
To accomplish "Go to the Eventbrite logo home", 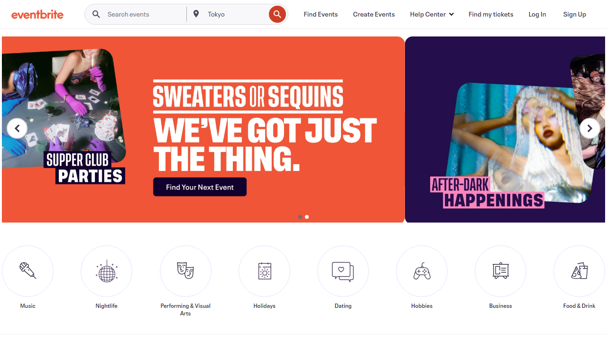I will 37,14.
